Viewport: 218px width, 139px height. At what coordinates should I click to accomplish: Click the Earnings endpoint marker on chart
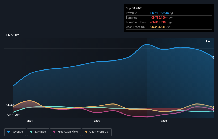point(213,111)
